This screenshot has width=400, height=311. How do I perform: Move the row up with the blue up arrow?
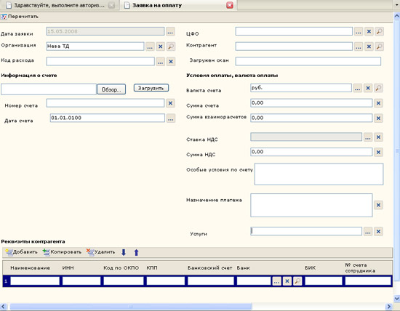pyautogui.click(x=137, y=252)
